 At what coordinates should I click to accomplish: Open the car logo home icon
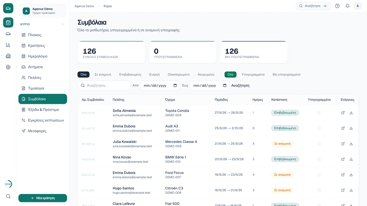click(8, 8)
